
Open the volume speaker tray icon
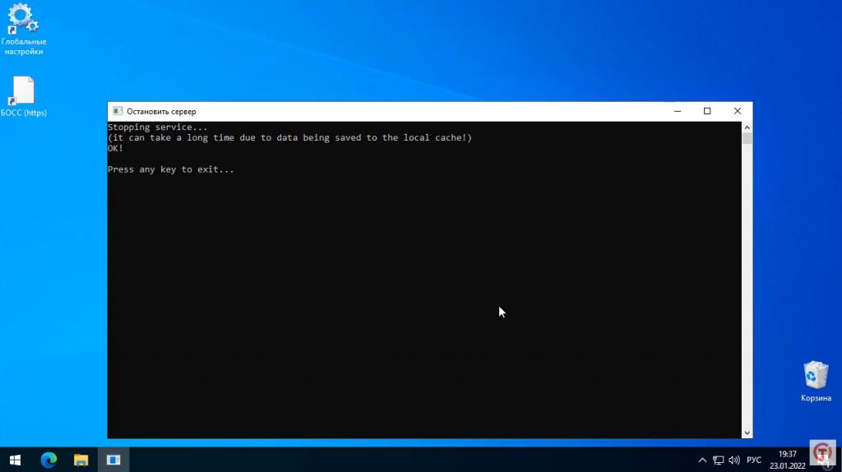pos(734,460)
